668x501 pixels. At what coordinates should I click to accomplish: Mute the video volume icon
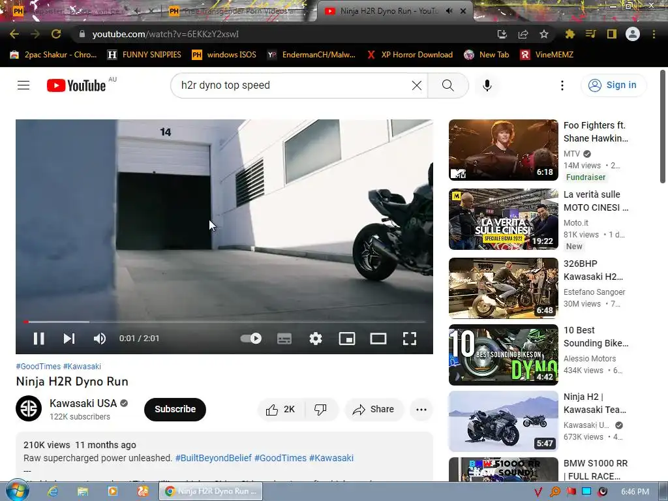point(100,339)
